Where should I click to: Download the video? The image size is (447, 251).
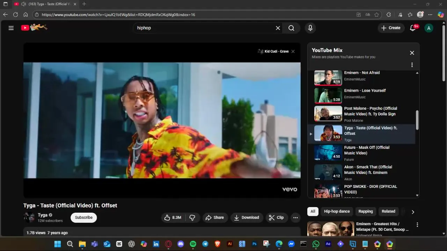247,218
